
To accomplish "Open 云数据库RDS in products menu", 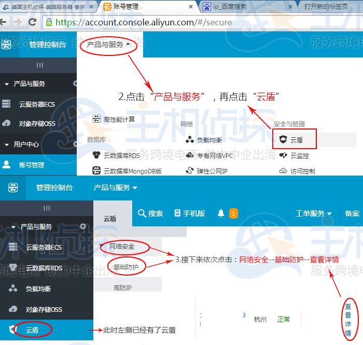I will (122, 155).
